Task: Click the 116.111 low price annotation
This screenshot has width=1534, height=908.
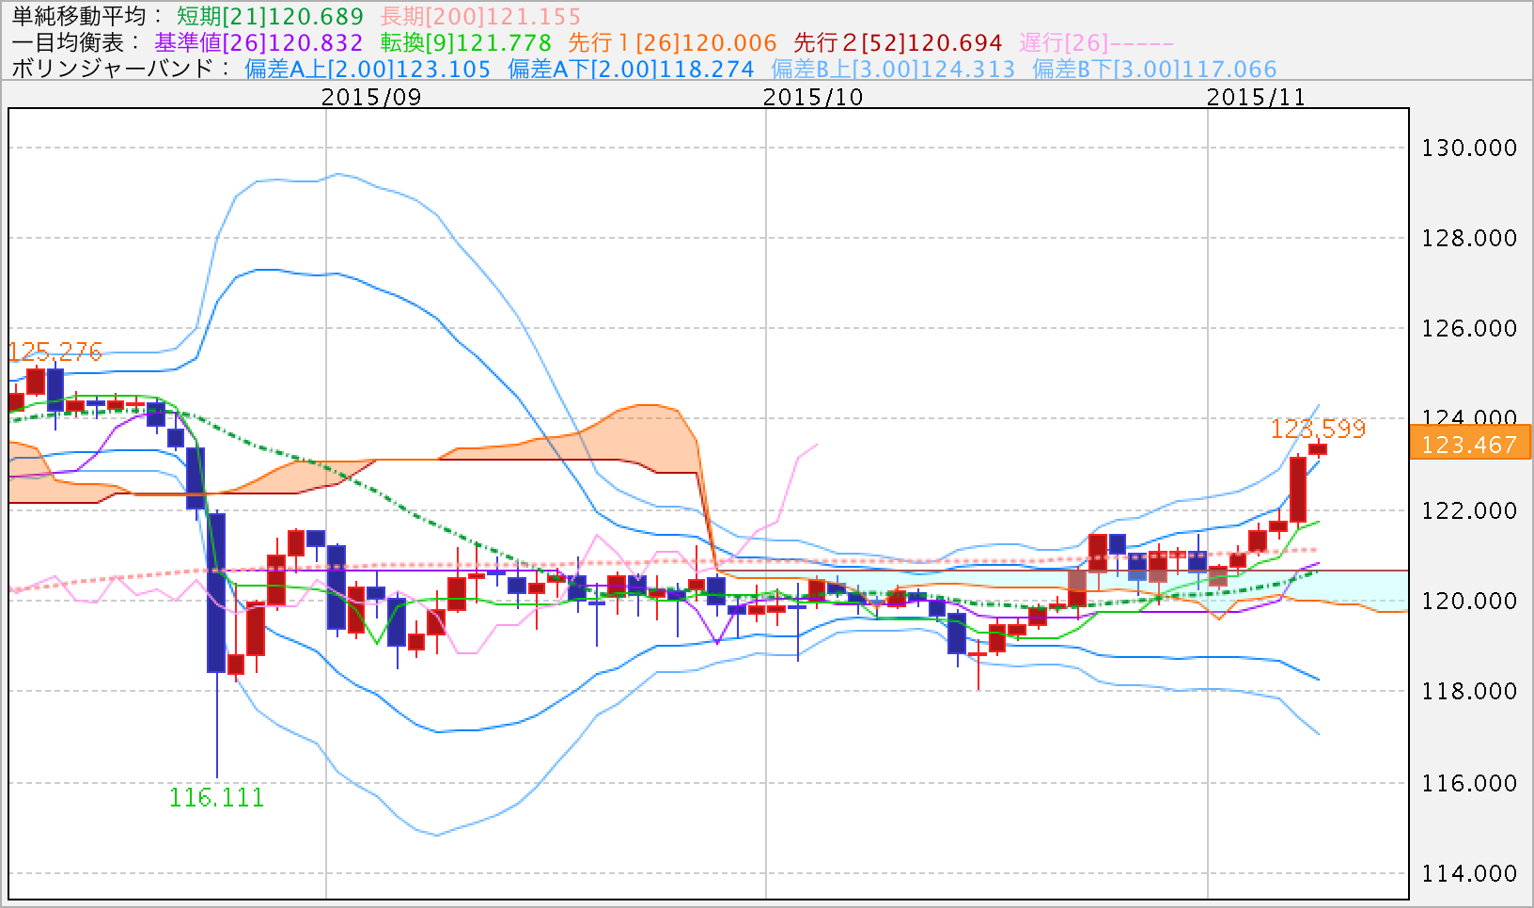Action: tap(216, 798)
